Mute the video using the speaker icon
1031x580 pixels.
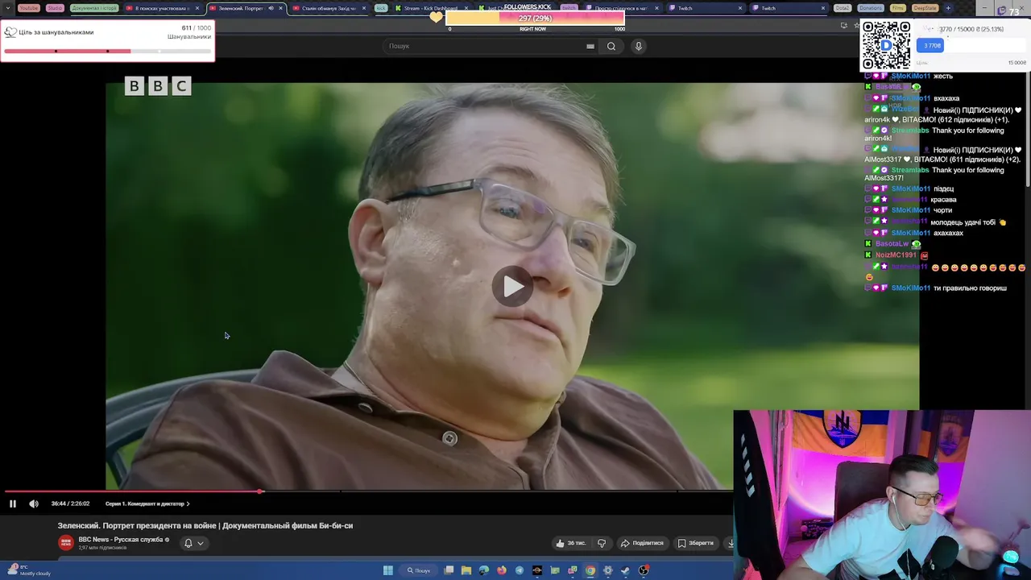(34, 503)
